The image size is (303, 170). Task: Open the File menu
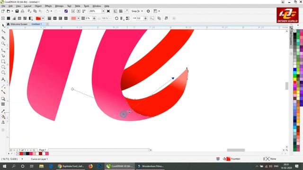[3, 6]
